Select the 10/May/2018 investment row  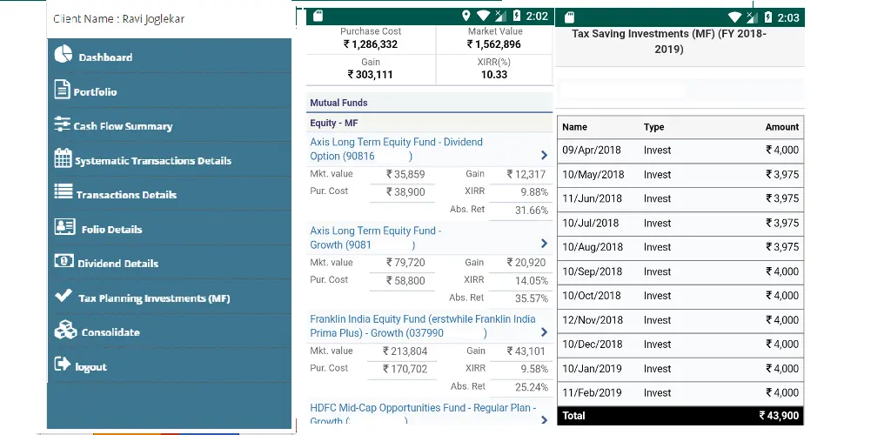680,175
